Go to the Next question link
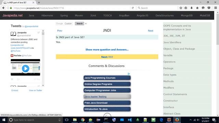 (151, 31)
